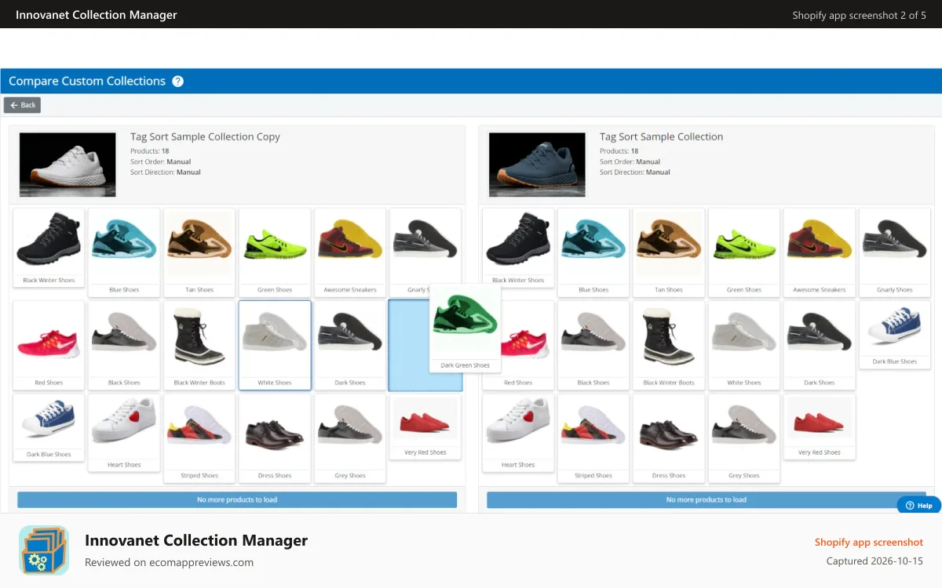Click 'Captured 2026-10-15' text
Image resolution: width=942 pixels, height=588 pixels.
click(874, 561)
